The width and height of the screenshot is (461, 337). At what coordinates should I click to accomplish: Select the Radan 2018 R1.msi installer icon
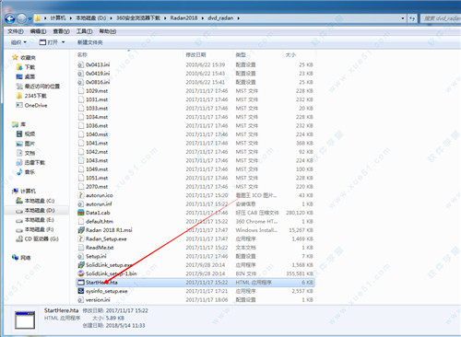point(81,230)
